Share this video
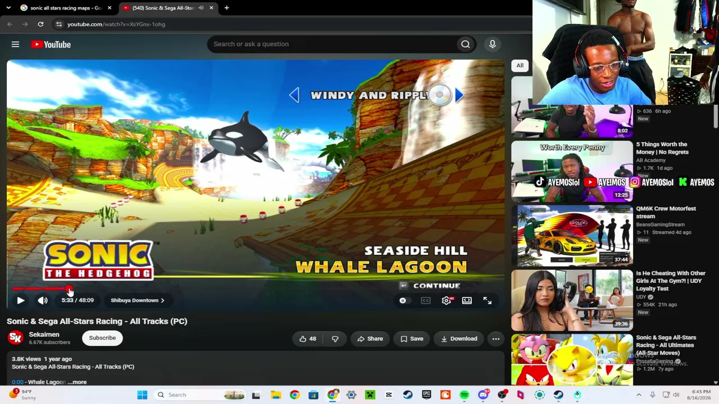719x404 pixels. (370, 338)
